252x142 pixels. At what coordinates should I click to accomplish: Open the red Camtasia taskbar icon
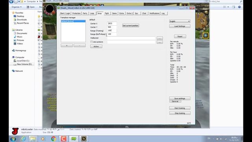coord(63,139)
